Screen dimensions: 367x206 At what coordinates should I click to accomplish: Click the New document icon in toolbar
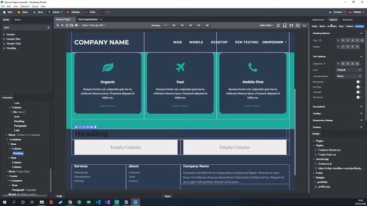point(4,12)
